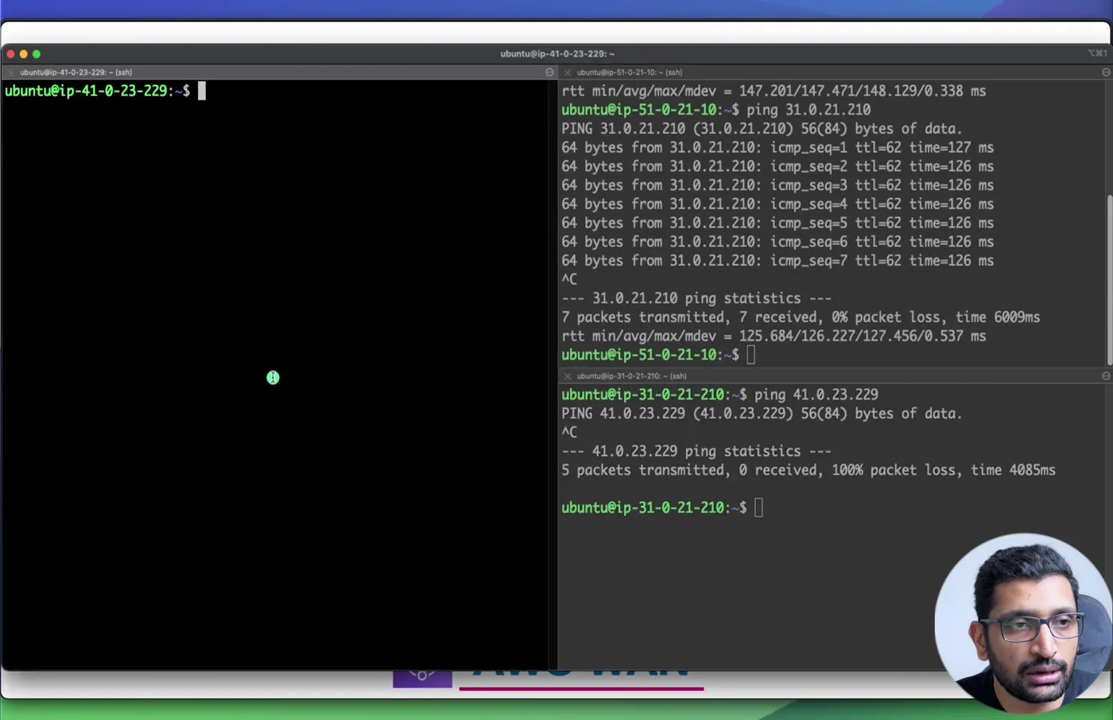1113x720 pixels.
Task: Click the cursor after ip-51-0-21-10 prompt
Action: click(751, 355)
